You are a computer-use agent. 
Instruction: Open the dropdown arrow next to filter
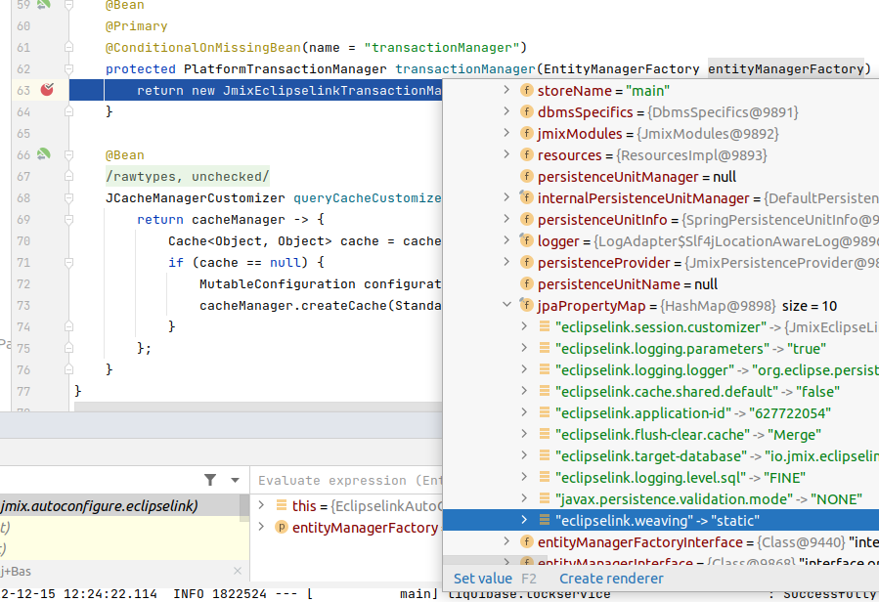click(x=235, y=480)
